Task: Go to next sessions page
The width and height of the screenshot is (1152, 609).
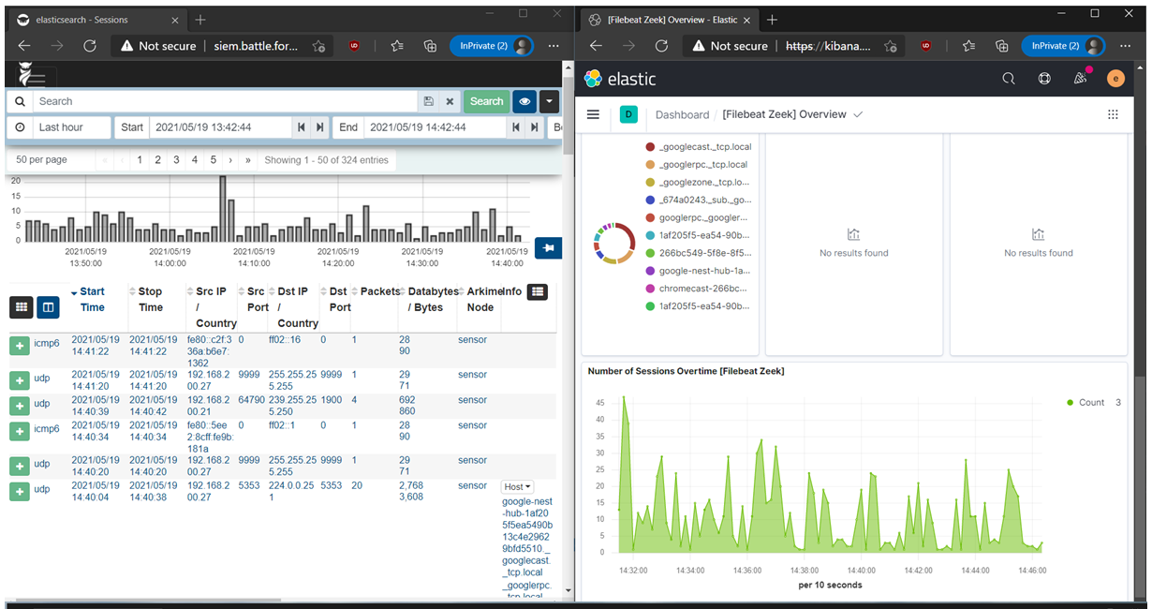Action: (x=230, y=160)
